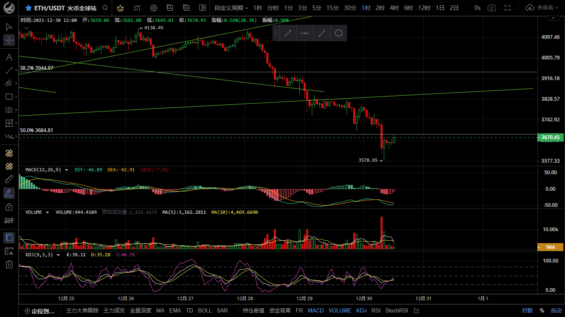Switch price axis to 对数 log scale
The width and height of the screenshot is (565, 317).
[527, 310]
